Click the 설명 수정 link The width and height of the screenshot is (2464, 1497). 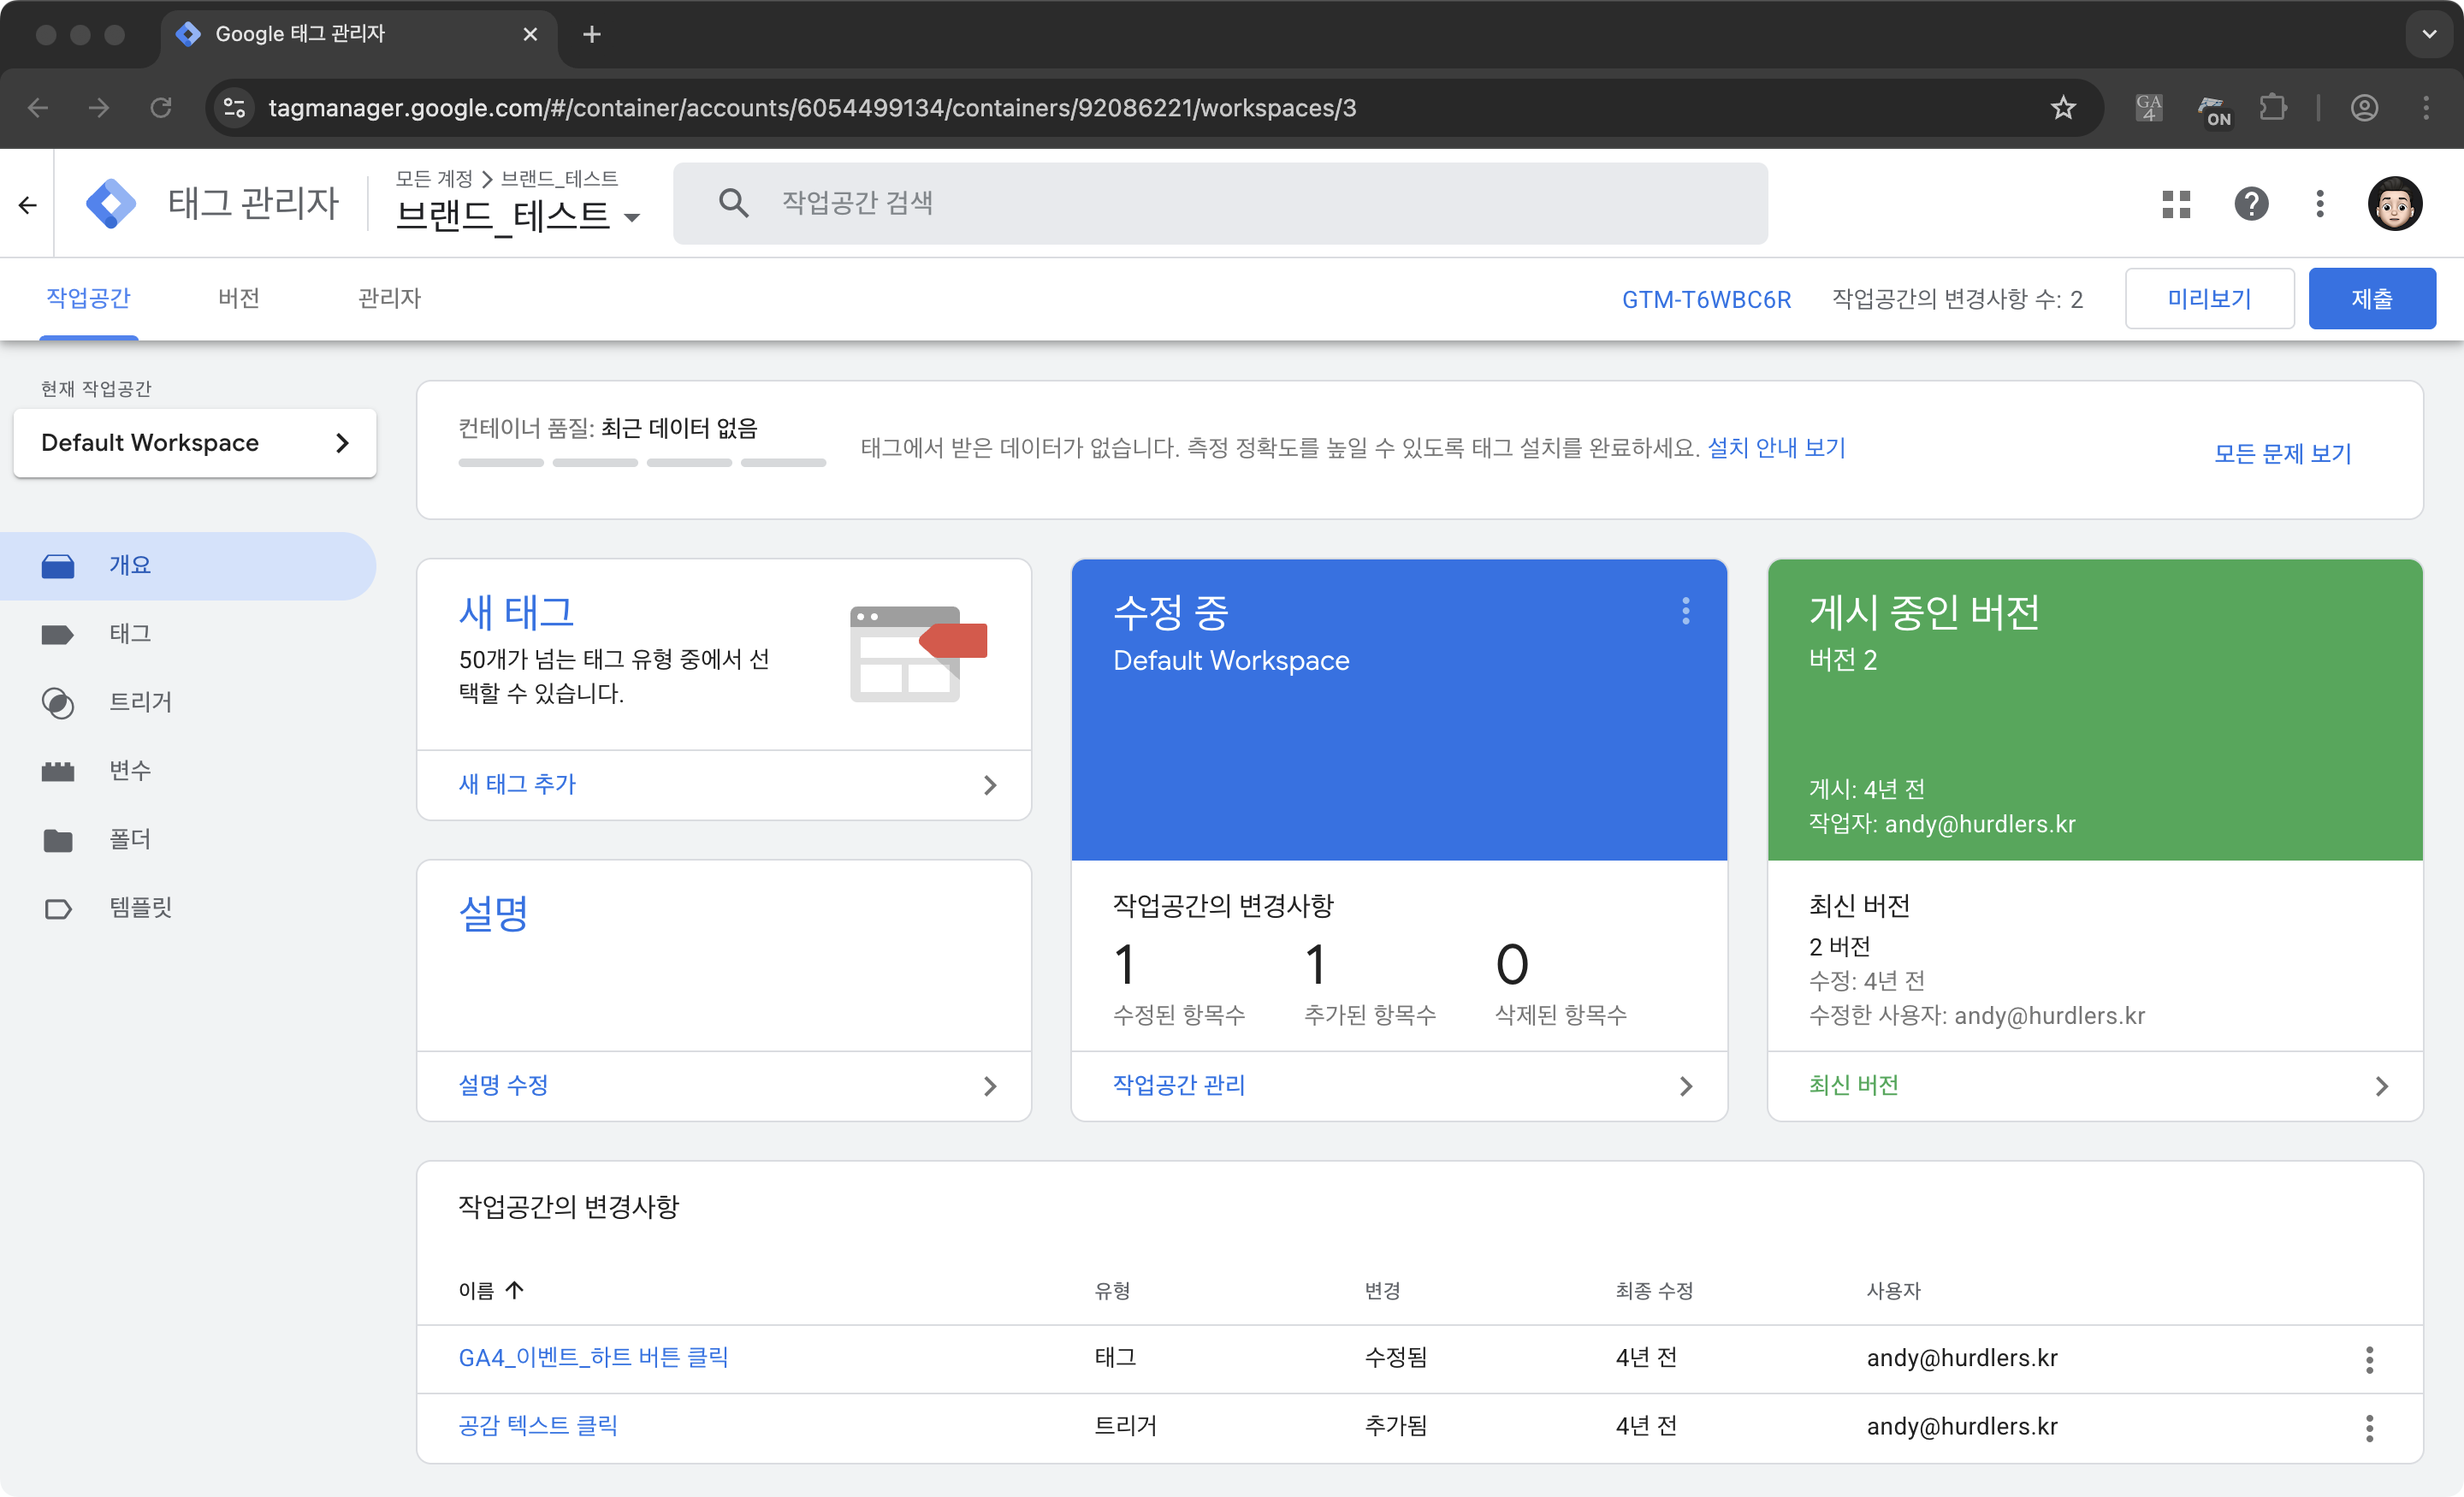503,1086
